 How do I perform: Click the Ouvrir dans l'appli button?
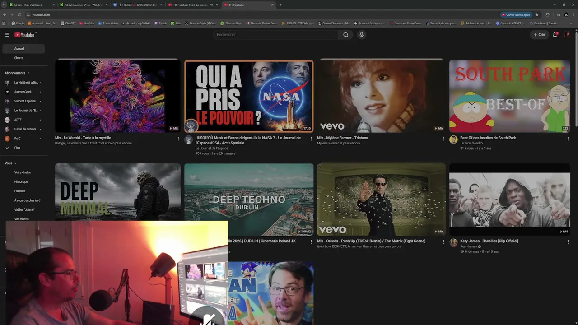tap(516, 14)
